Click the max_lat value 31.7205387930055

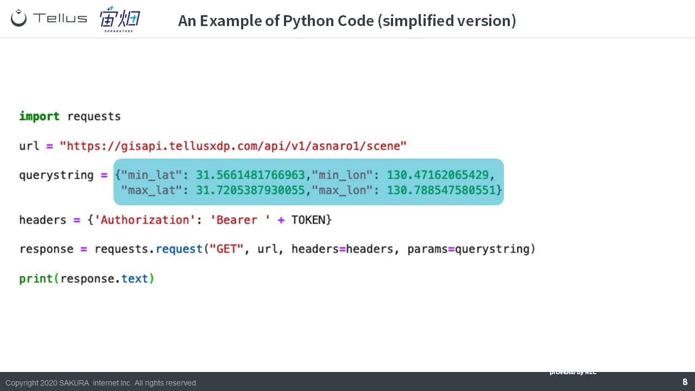coord(250,190)
